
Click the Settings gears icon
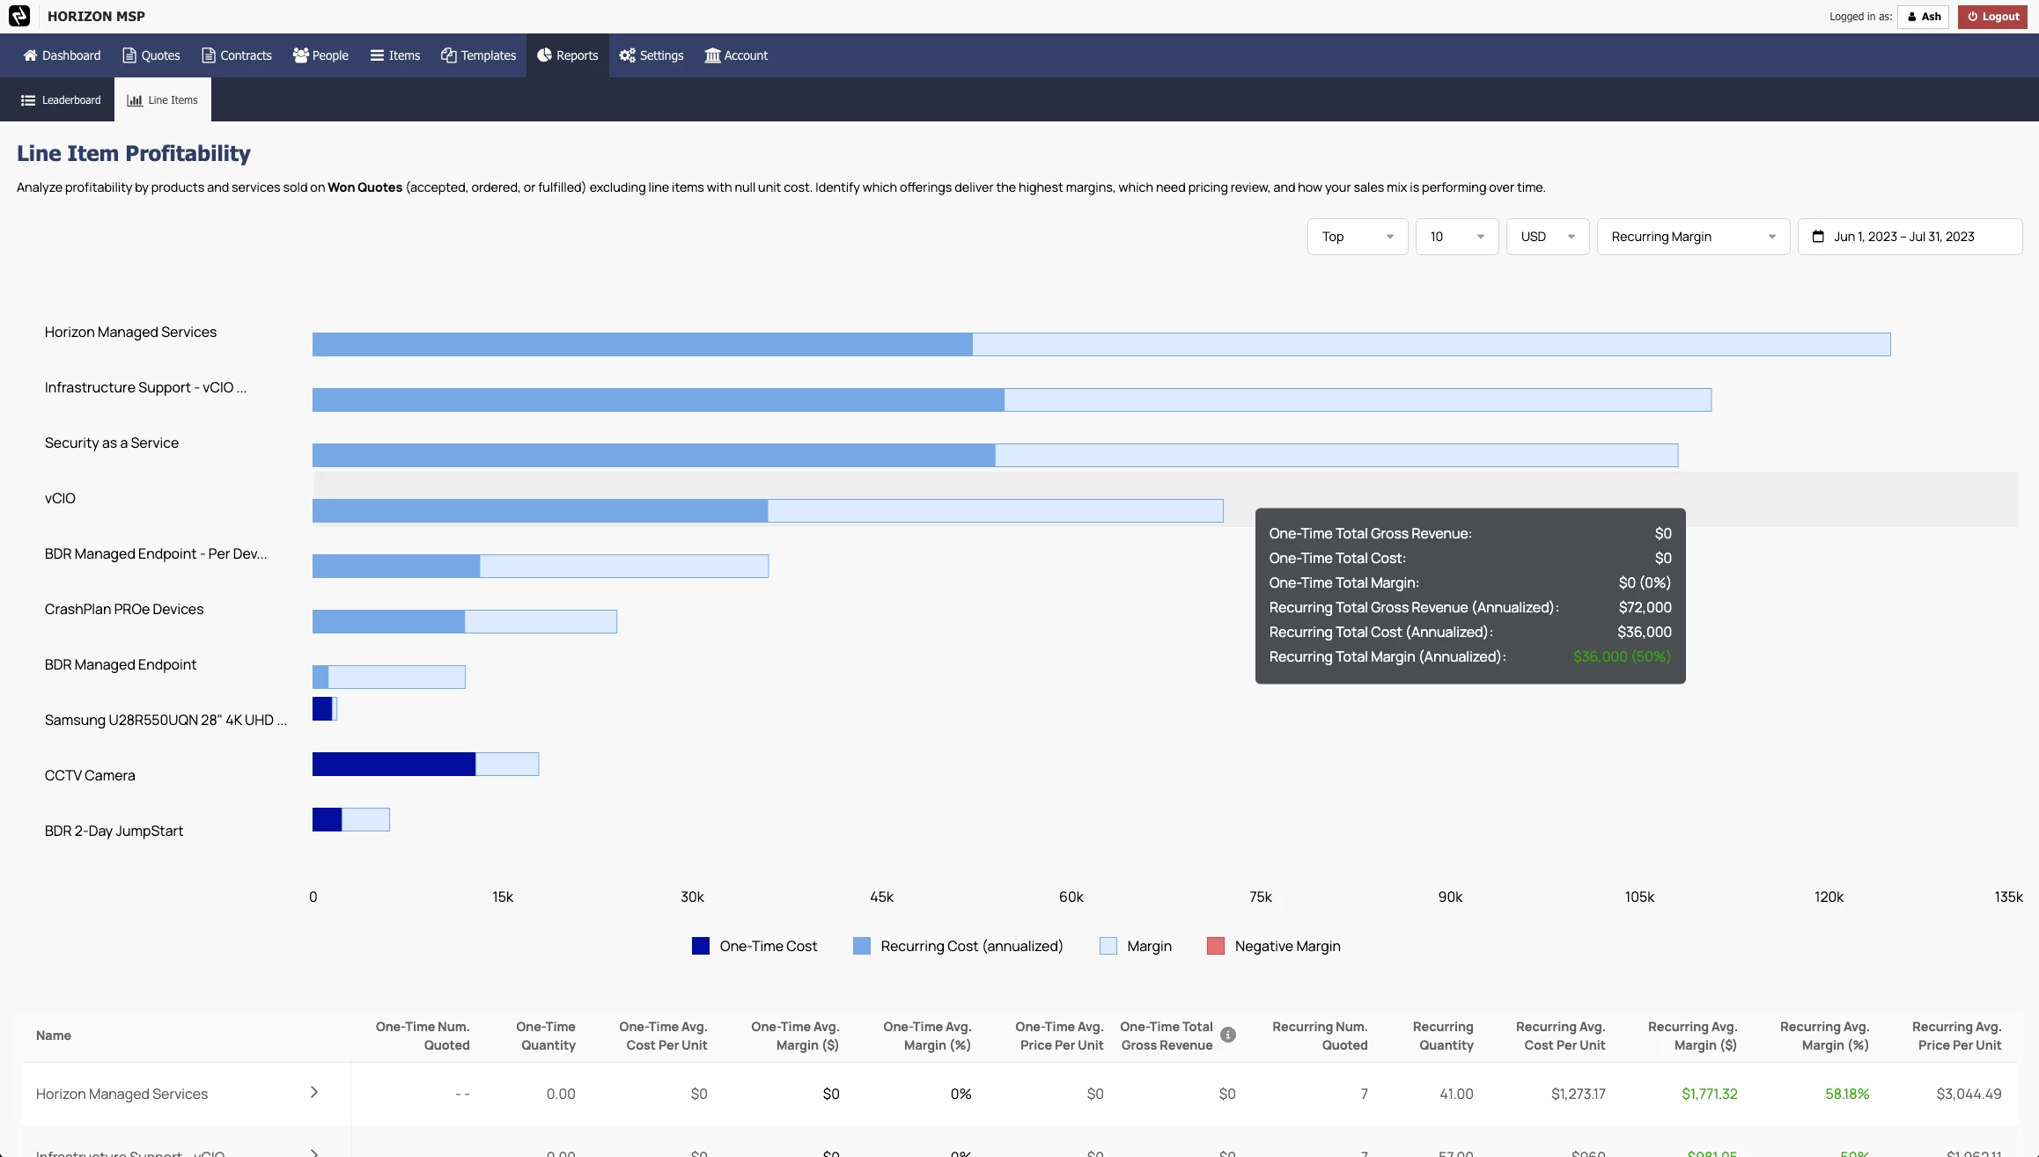click(x=627, y=55)
